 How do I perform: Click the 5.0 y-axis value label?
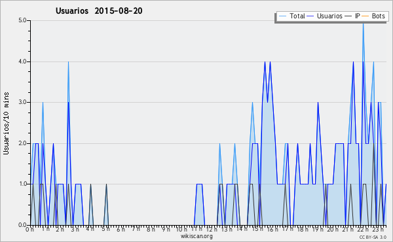point(22,20)
